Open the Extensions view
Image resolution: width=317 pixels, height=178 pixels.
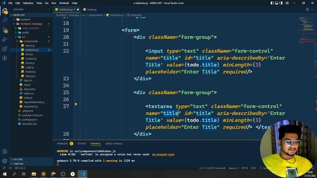pos(5,48)
